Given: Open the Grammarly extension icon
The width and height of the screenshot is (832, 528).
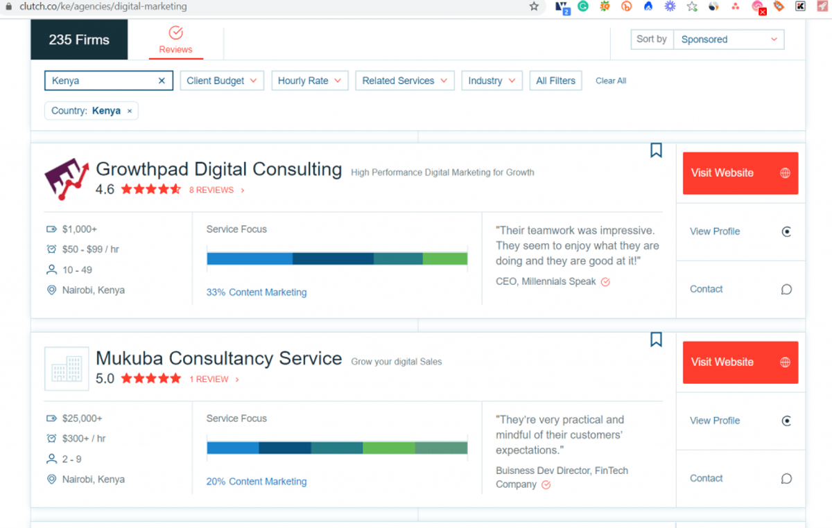Looking at the screenshot, I should click(x=583, y=6).
